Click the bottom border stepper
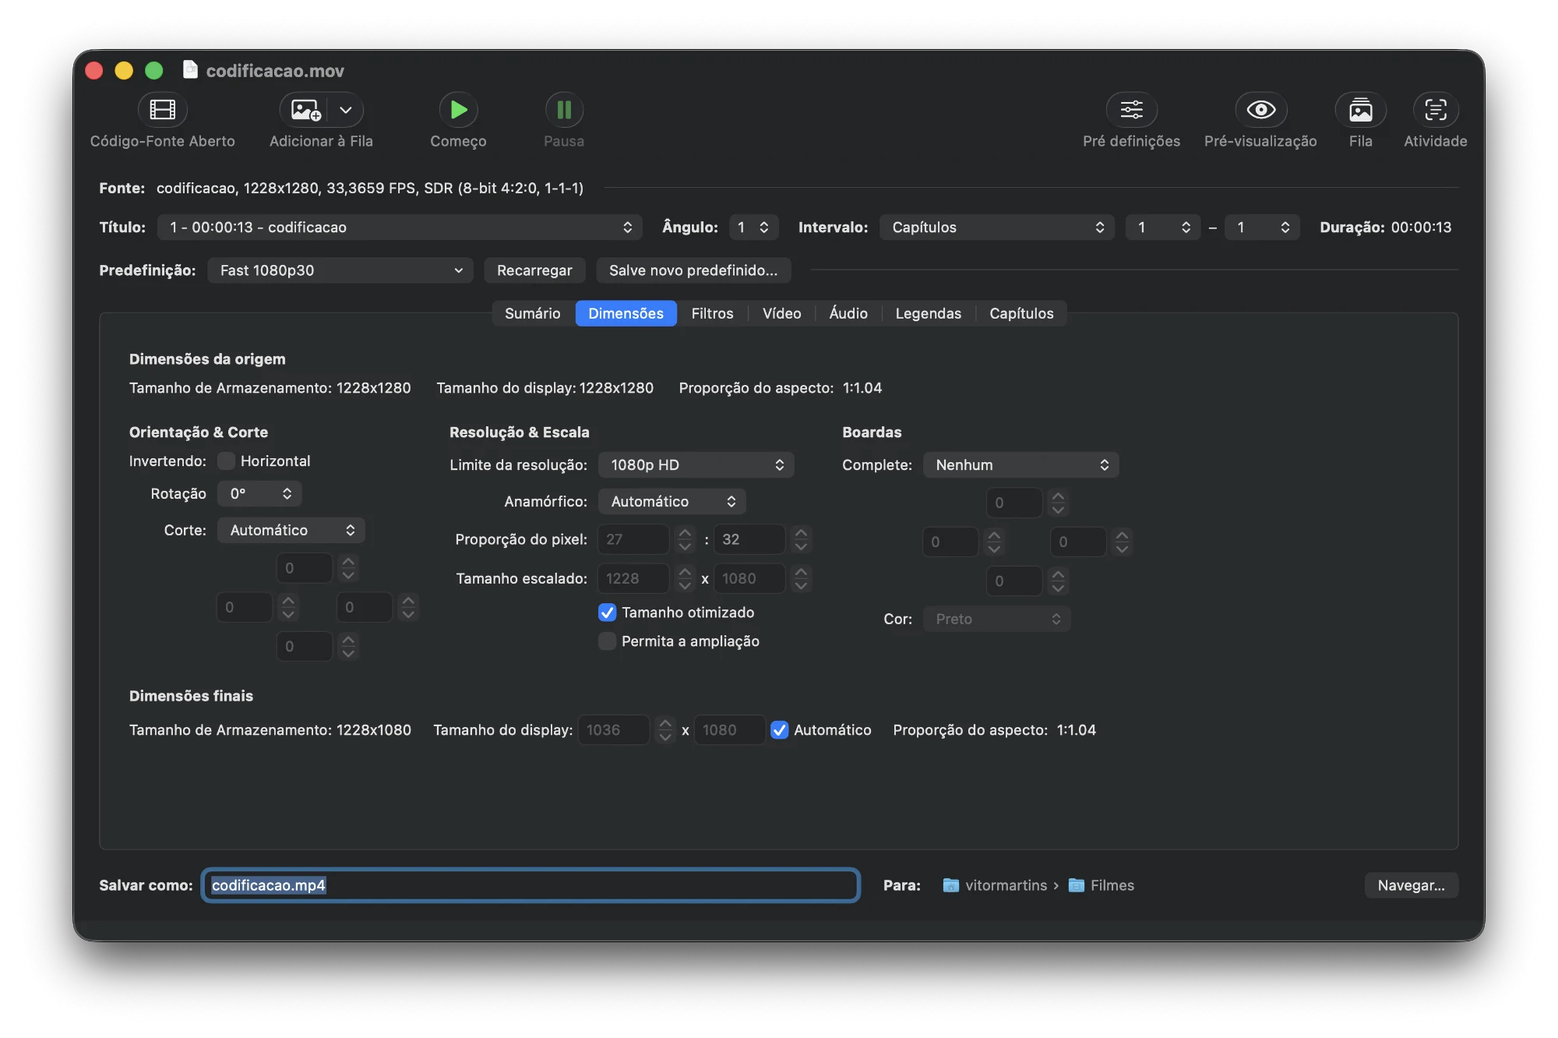The width and height of the screenshot is (1558, 1038). [x=1058, y=581]
